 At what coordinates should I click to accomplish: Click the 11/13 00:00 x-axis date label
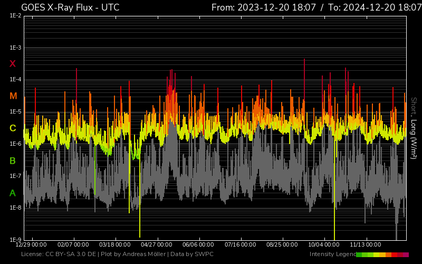pyautogui.click(x=365, y=245)
